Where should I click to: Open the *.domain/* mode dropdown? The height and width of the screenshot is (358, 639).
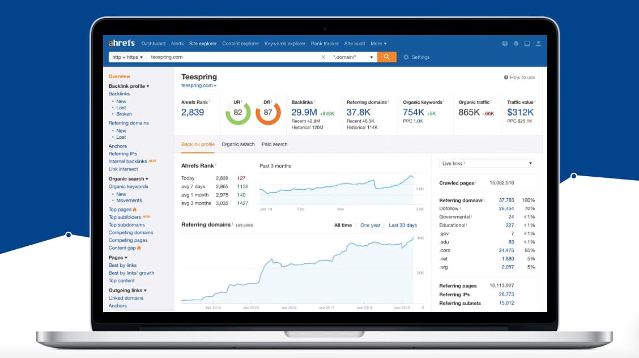[x=353, y=57]
